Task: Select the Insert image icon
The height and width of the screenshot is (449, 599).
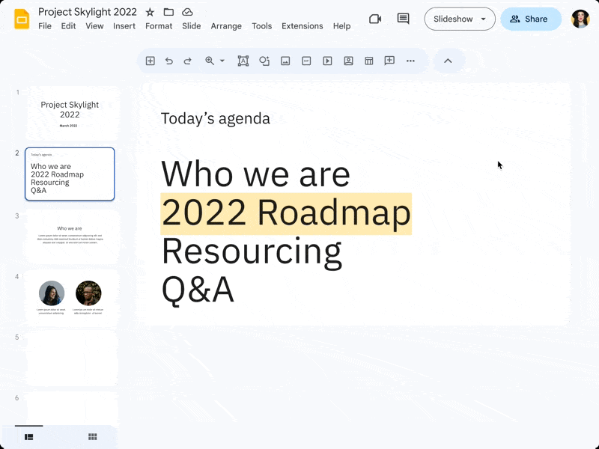Action: click(285, 61)
